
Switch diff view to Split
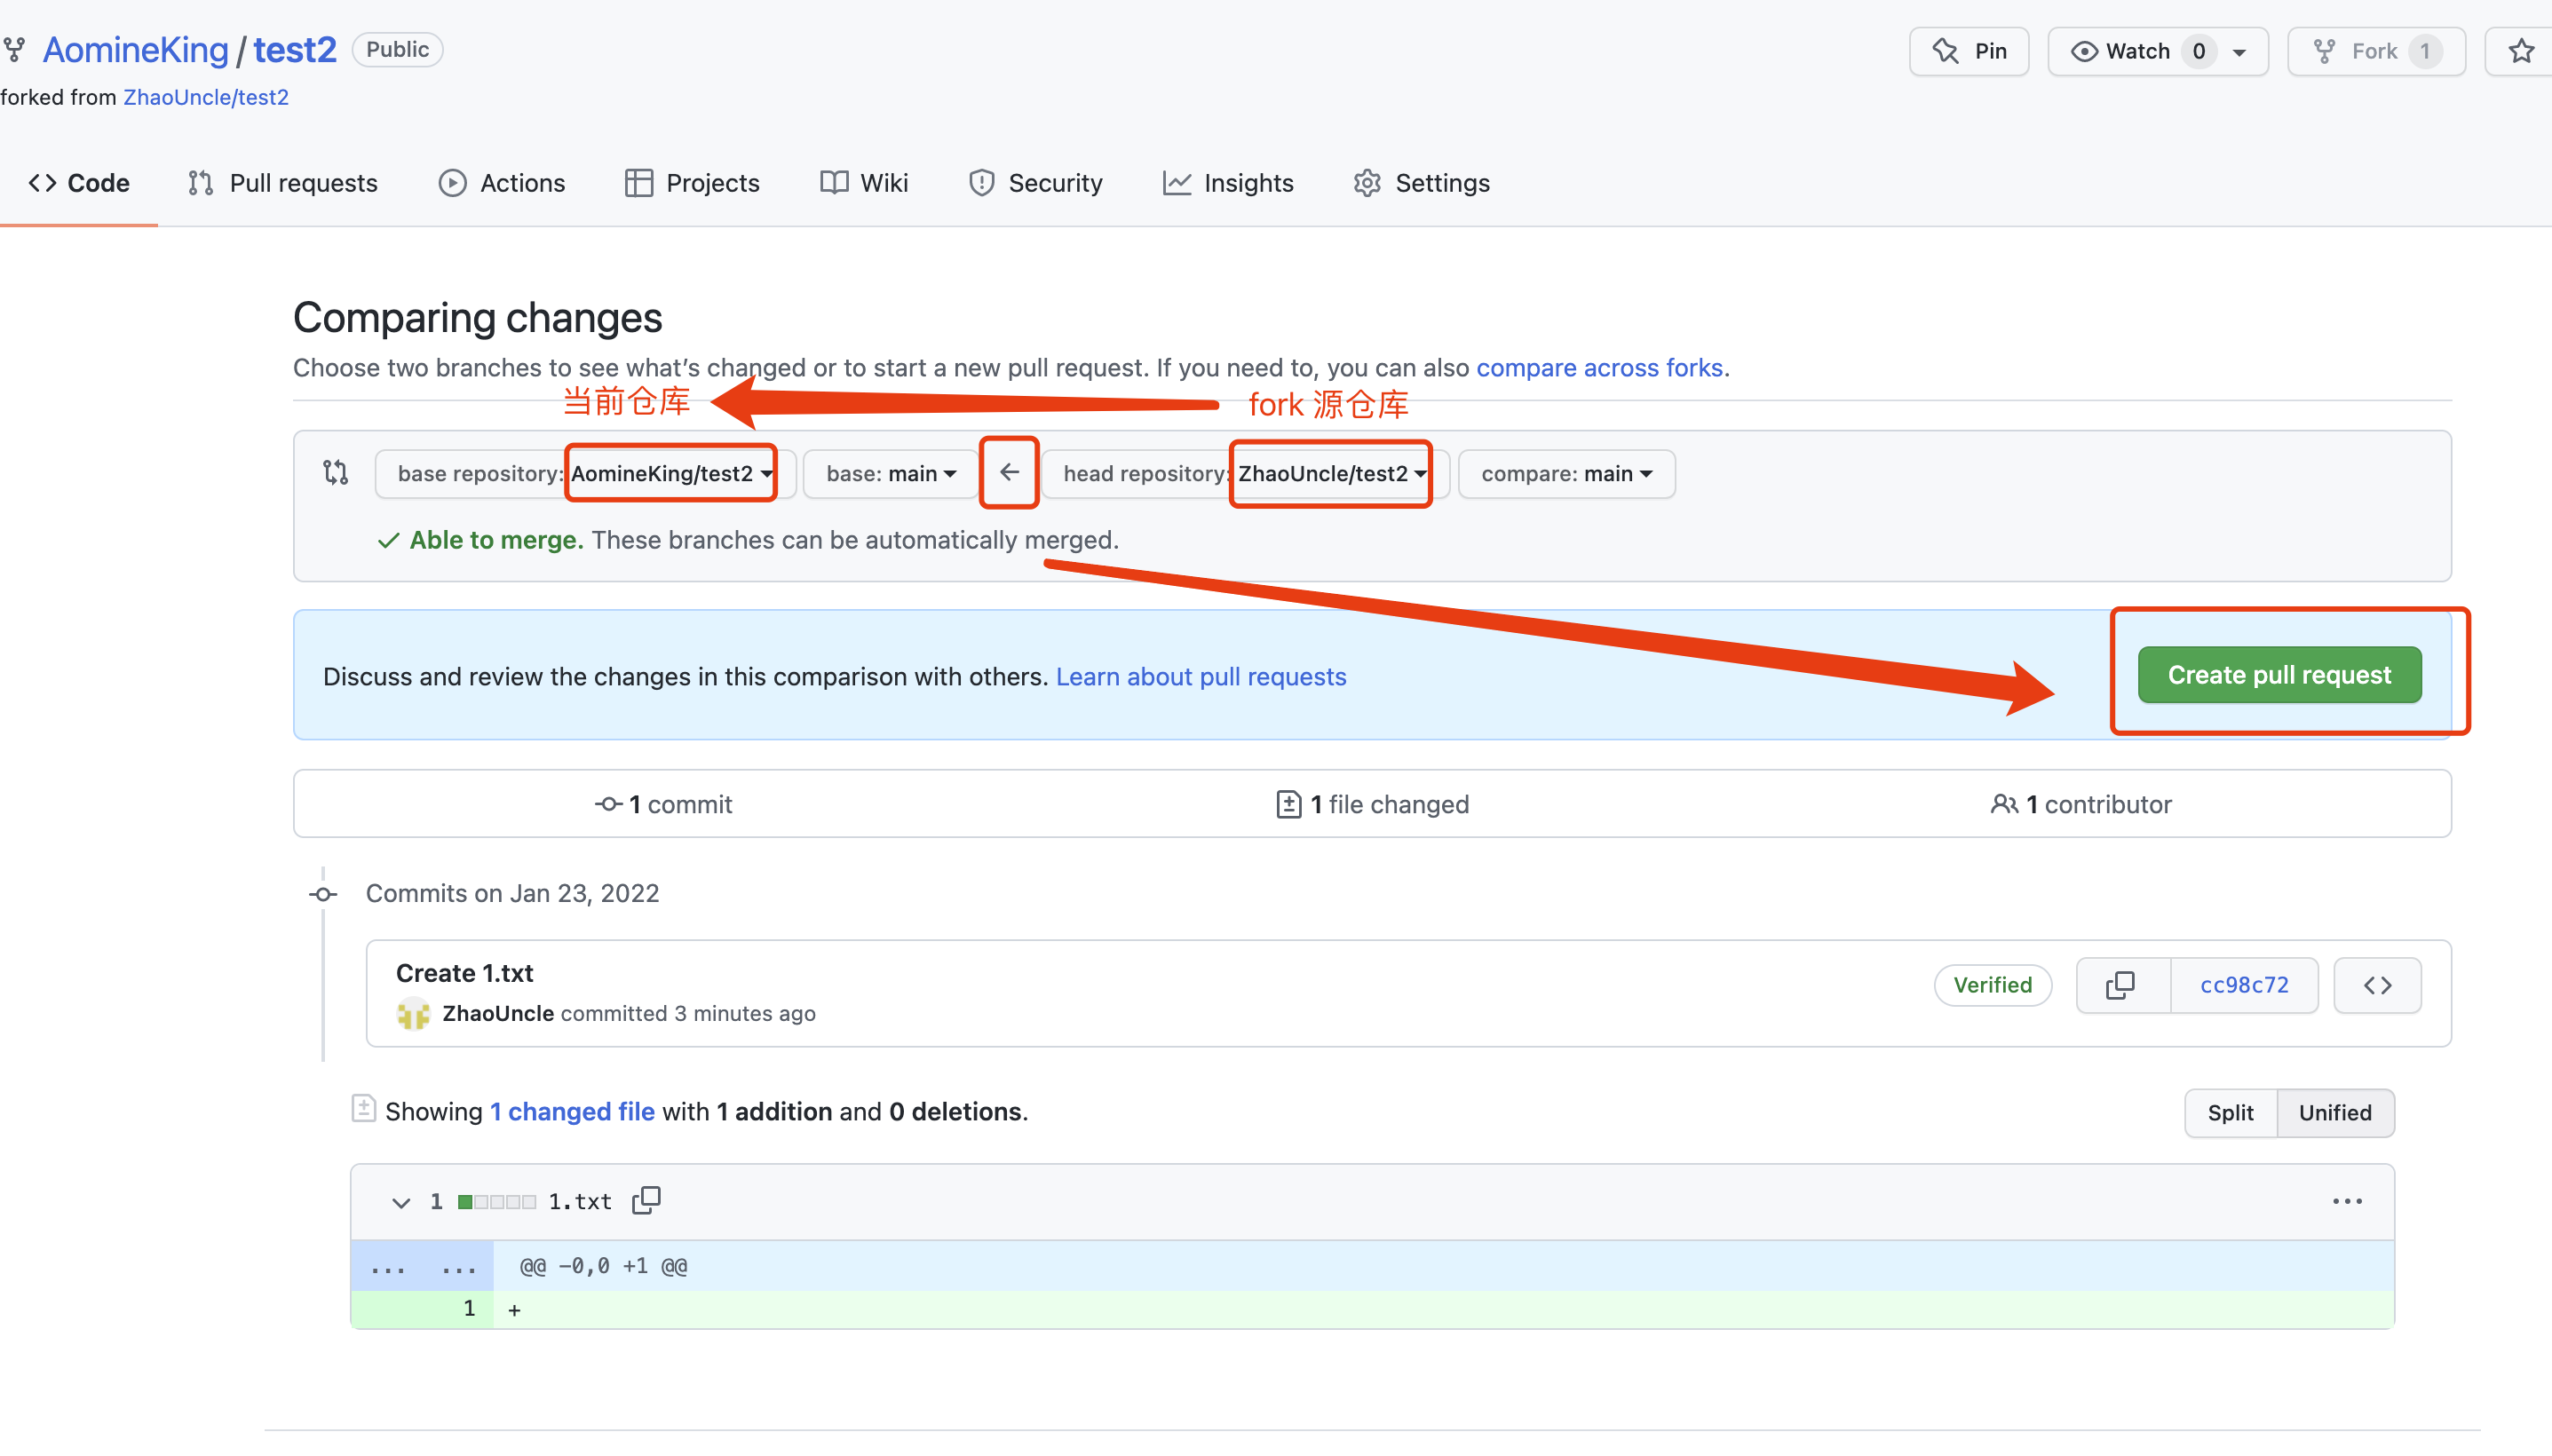point(2230,1113)
